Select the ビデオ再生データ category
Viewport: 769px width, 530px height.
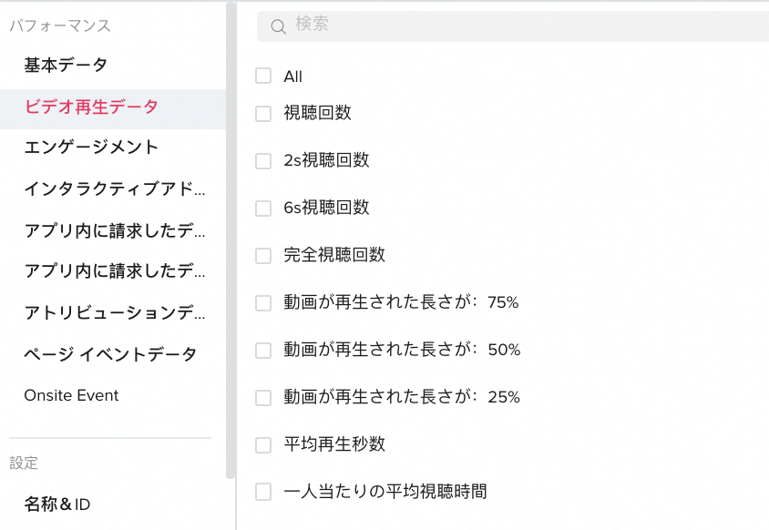tap(91, 107)
